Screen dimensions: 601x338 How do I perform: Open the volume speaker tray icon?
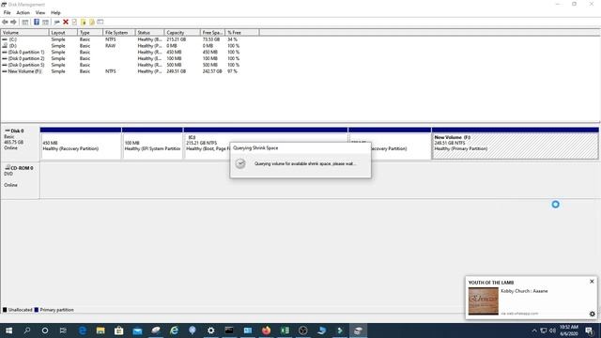point(552,330)
